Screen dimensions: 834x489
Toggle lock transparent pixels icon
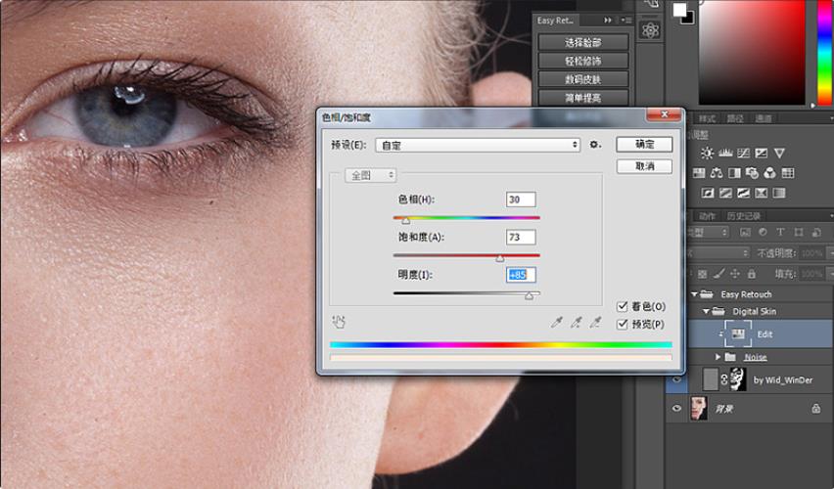tap(703, 274)
